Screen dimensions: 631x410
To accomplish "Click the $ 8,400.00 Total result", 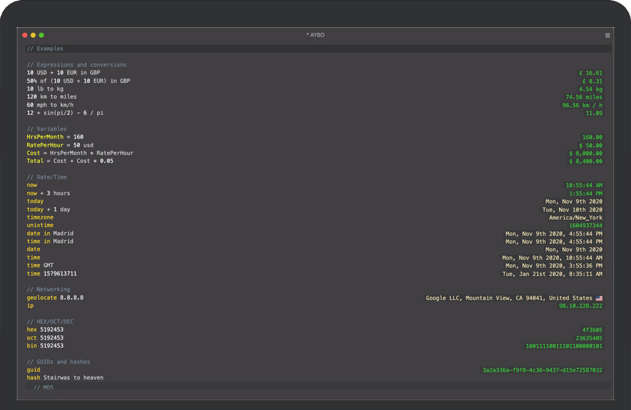I will coord(586,161).
